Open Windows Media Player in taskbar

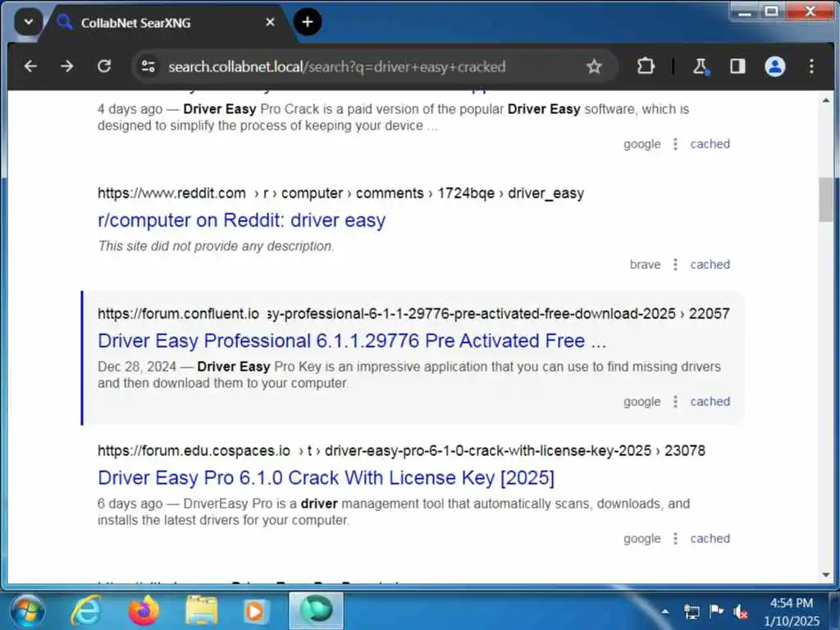[255, 610]
